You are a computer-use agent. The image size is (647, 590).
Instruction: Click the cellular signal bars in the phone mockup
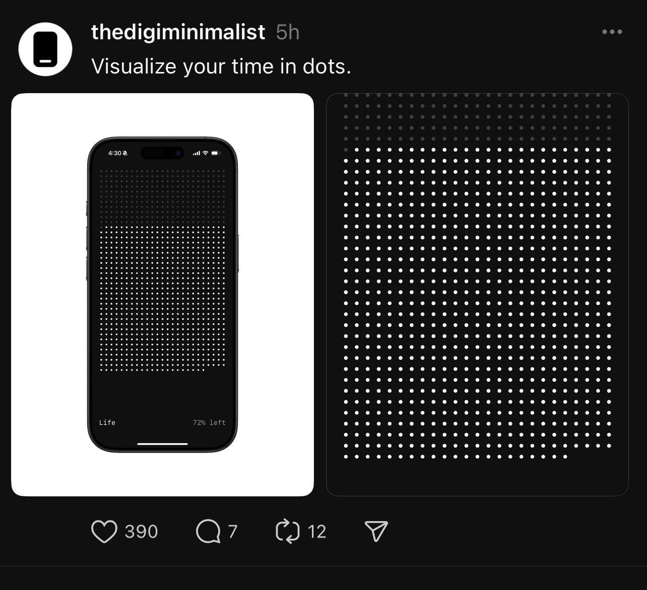tap(197, 153)
